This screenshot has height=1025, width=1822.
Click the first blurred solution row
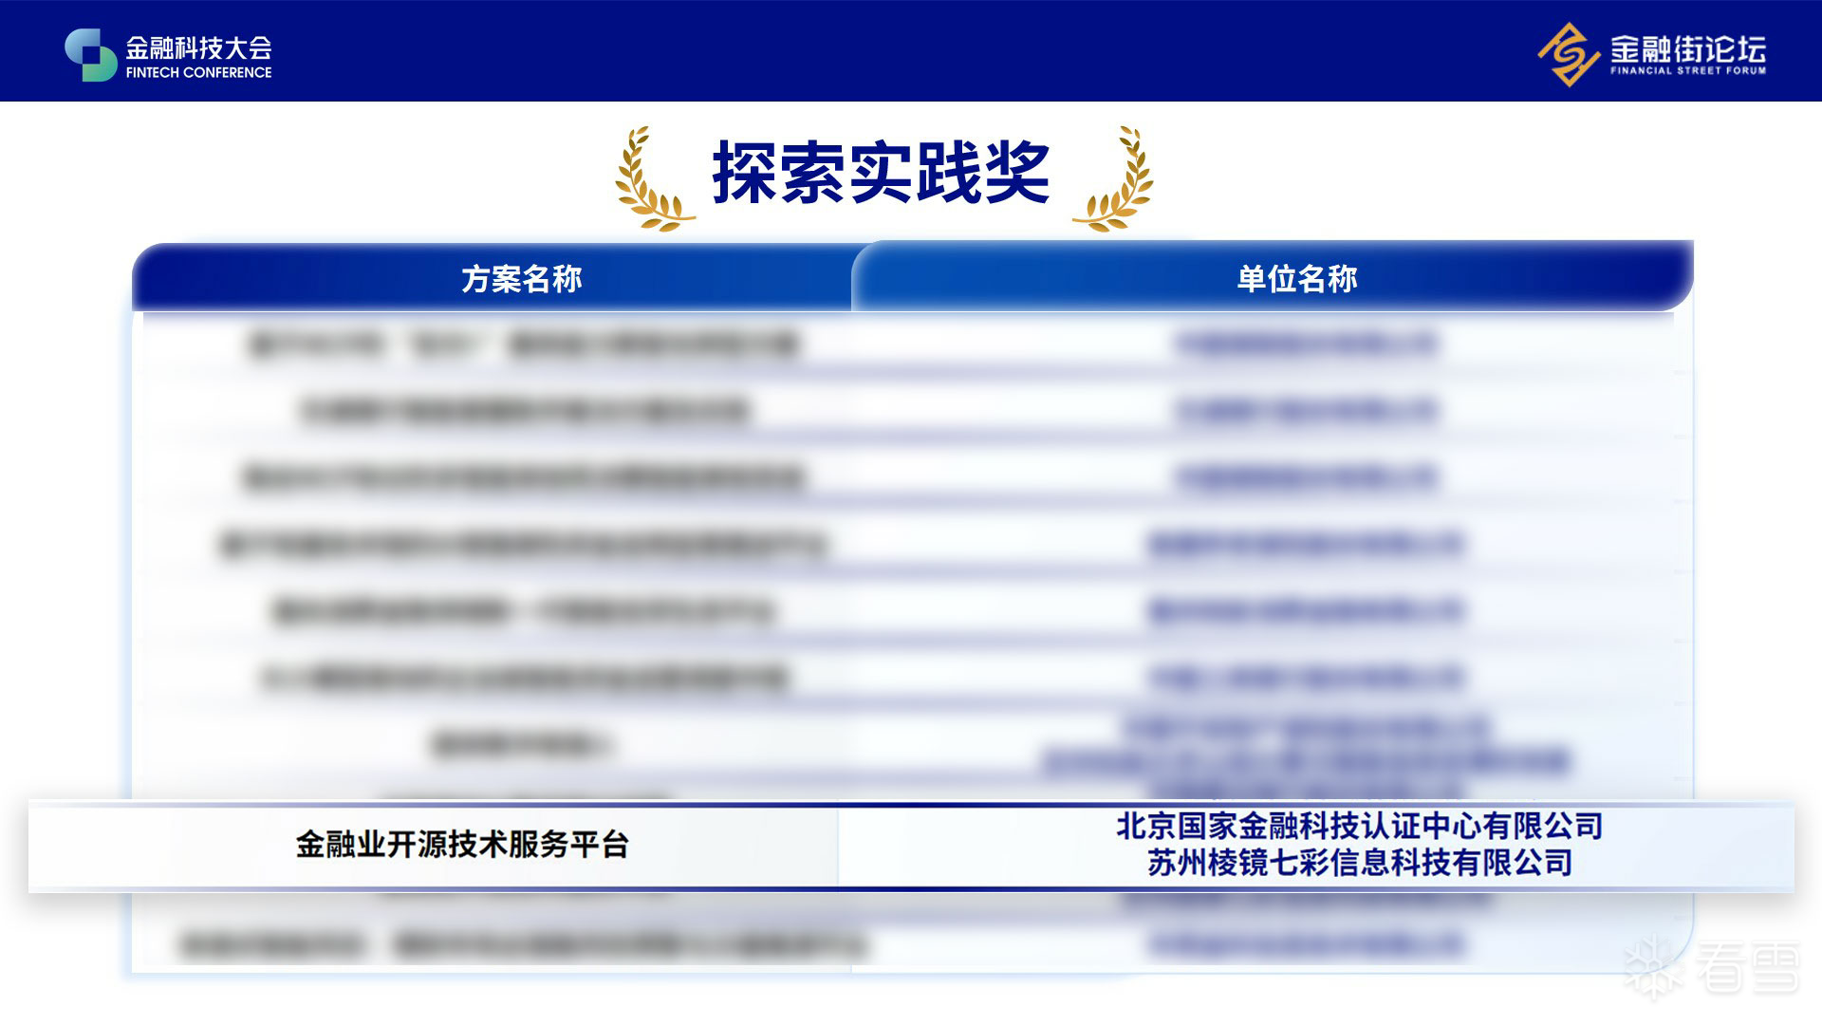point(522,344)
